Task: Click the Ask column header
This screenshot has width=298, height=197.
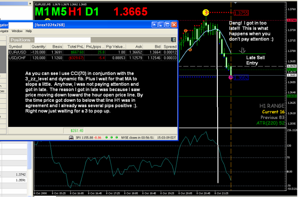Action: [134, 47]
